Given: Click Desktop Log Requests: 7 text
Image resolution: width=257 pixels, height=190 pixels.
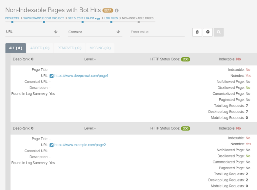Looking at the screenshot, I should coord(228,112).
